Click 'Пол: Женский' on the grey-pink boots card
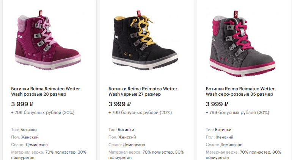Viewport: 292px width, 160px height. point(220,137)
